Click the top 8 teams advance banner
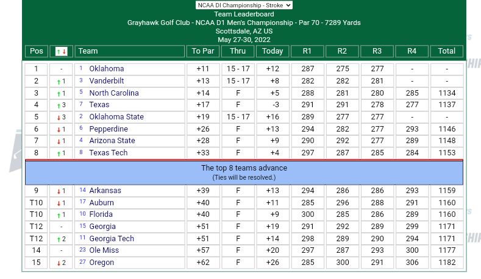The width and height of the screenshot is (481, 279). 244,172
